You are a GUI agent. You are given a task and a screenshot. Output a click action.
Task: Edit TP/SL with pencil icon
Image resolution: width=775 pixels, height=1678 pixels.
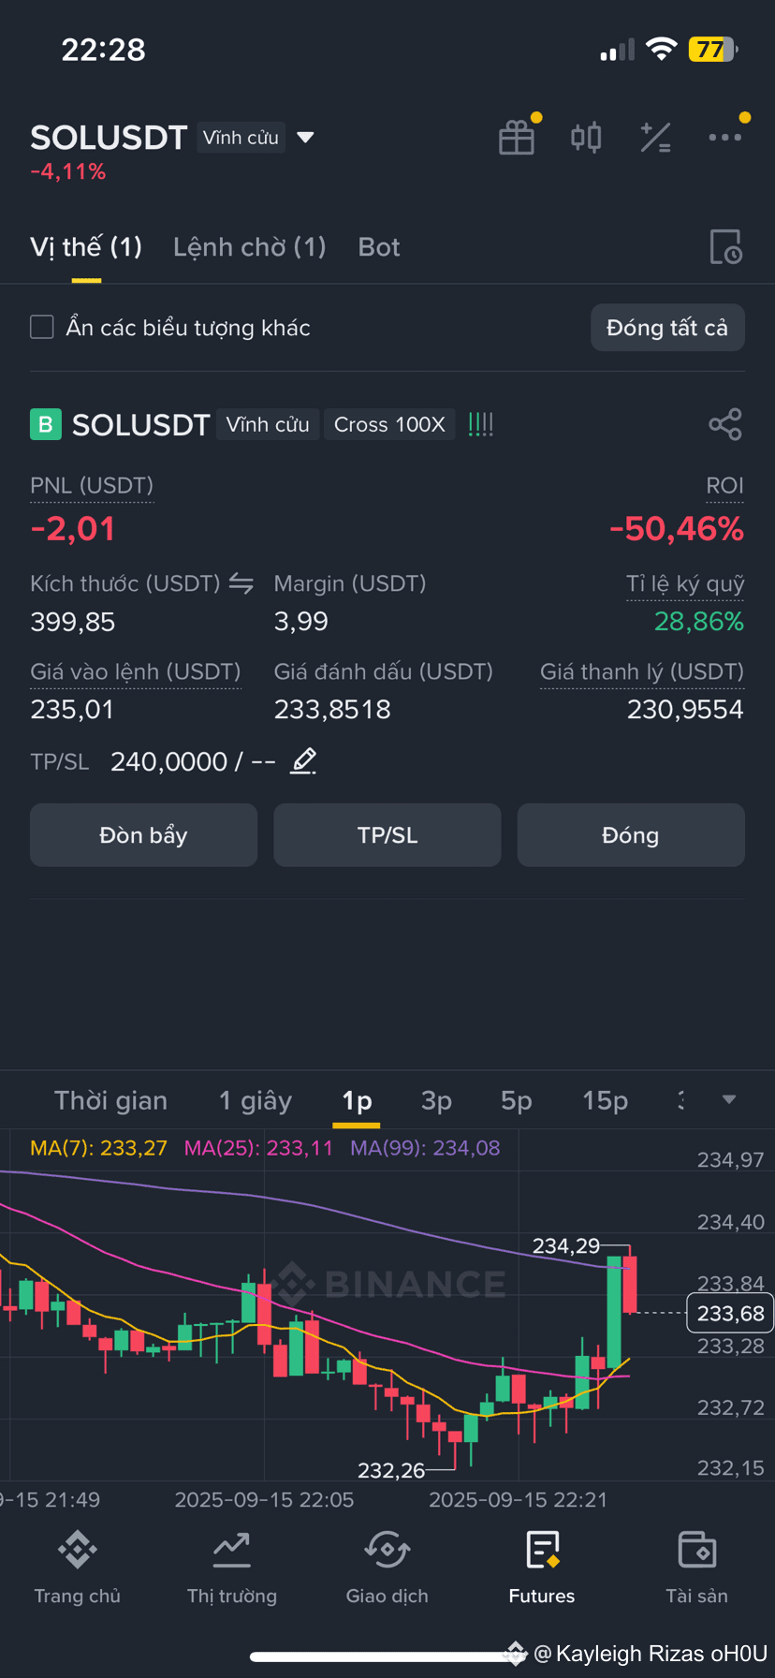303,761
